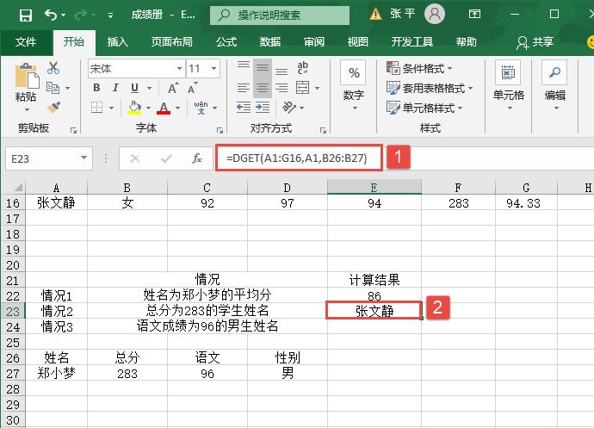Click the Name Box showing E23
This screenshot has width=594, height=428.
pos(49,158)
